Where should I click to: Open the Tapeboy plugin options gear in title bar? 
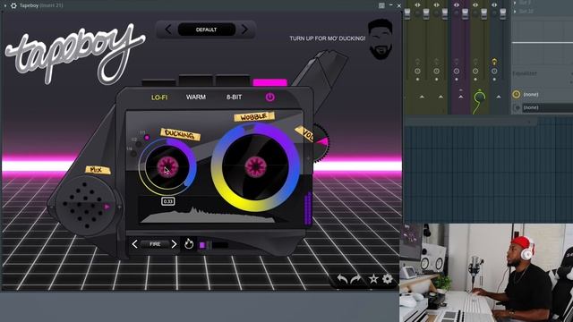13,5
